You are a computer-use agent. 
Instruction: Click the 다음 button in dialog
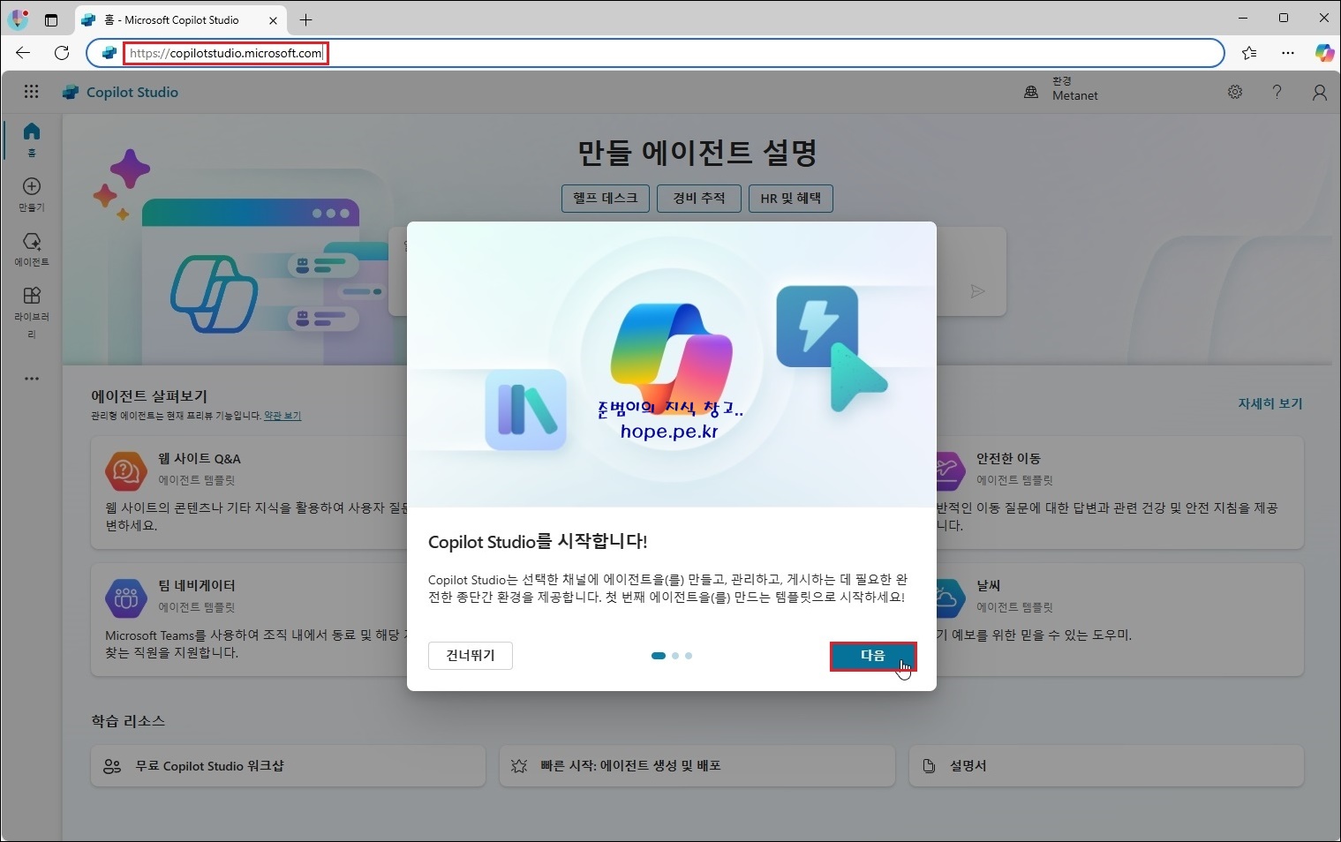pos(873,656)
